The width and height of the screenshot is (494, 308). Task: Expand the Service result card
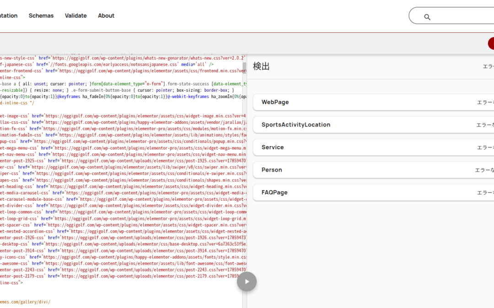(x=373, y=147)
